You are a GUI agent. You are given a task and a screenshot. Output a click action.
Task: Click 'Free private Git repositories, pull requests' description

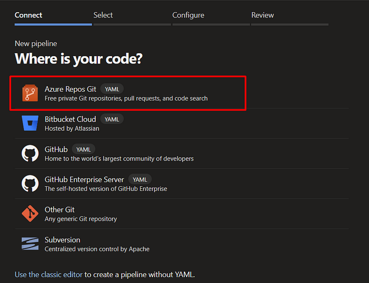click(x=126, y=98)
